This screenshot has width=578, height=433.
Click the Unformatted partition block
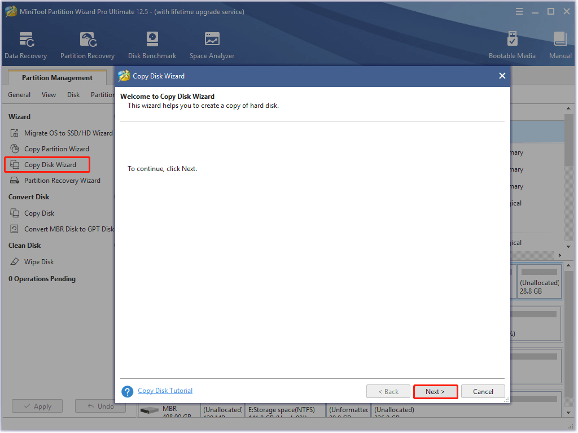349,410
